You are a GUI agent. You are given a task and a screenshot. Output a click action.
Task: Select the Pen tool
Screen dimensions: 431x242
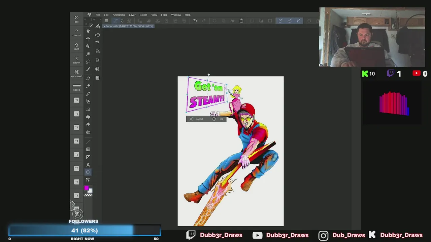click(88, 78)
